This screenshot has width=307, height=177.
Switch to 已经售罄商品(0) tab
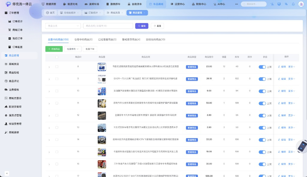tap(107, 40)
